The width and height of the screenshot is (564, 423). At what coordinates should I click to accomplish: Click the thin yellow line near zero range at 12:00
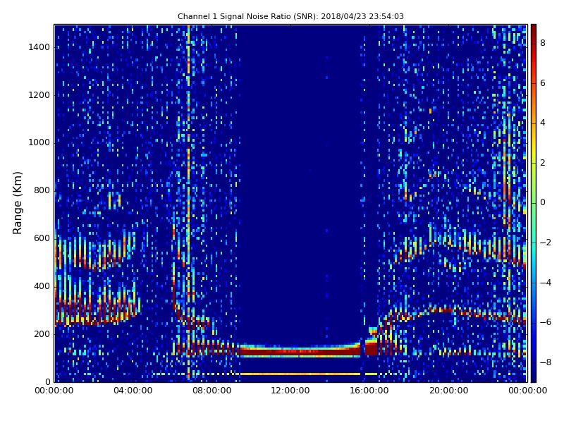point(300,374)
